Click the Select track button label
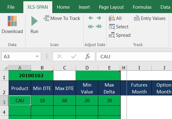 [122, 27]
